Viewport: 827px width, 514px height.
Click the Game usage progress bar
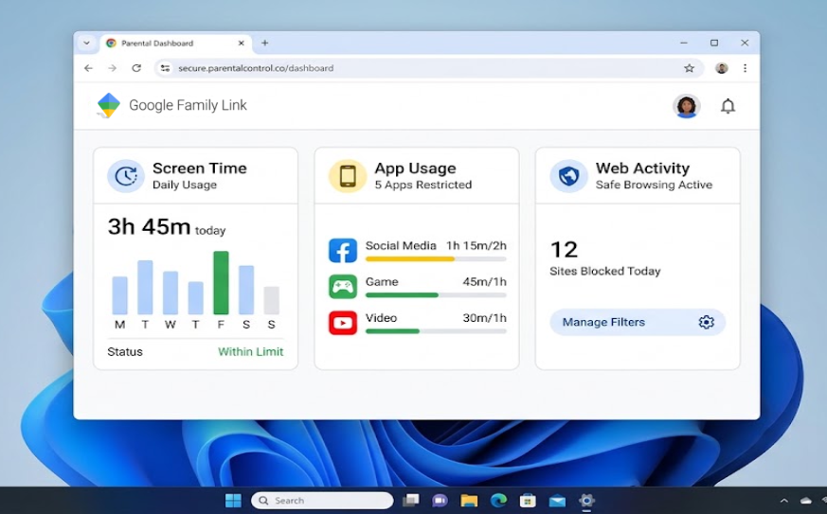pyautogui.click(x=436, y=295)
